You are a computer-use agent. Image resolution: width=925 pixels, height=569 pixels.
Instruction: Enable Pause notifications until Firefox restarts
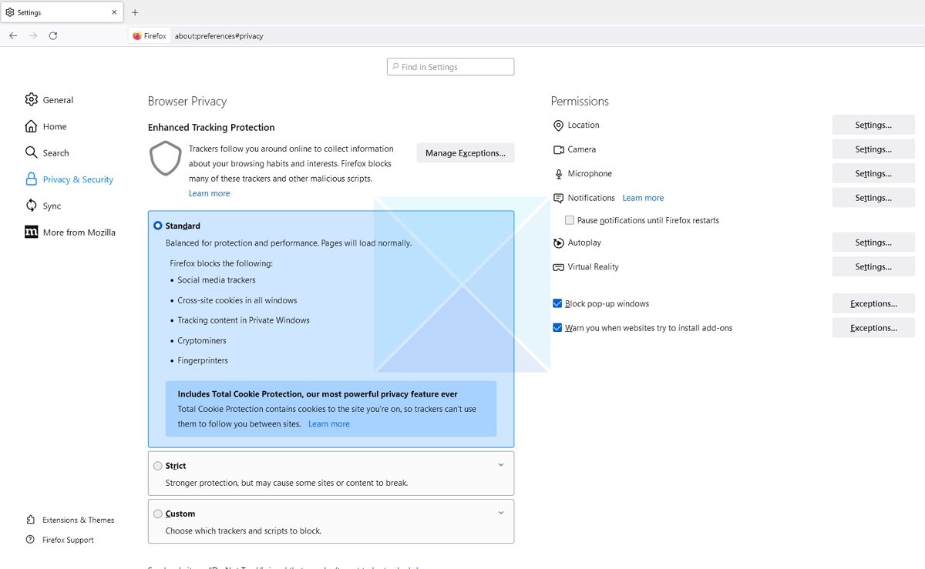tap(570, 220)
